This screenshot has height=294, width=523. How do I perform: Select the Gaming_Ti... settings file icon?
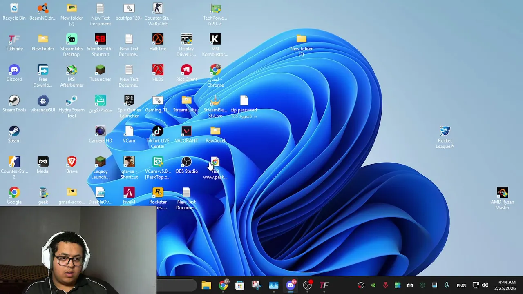point(158,104)
